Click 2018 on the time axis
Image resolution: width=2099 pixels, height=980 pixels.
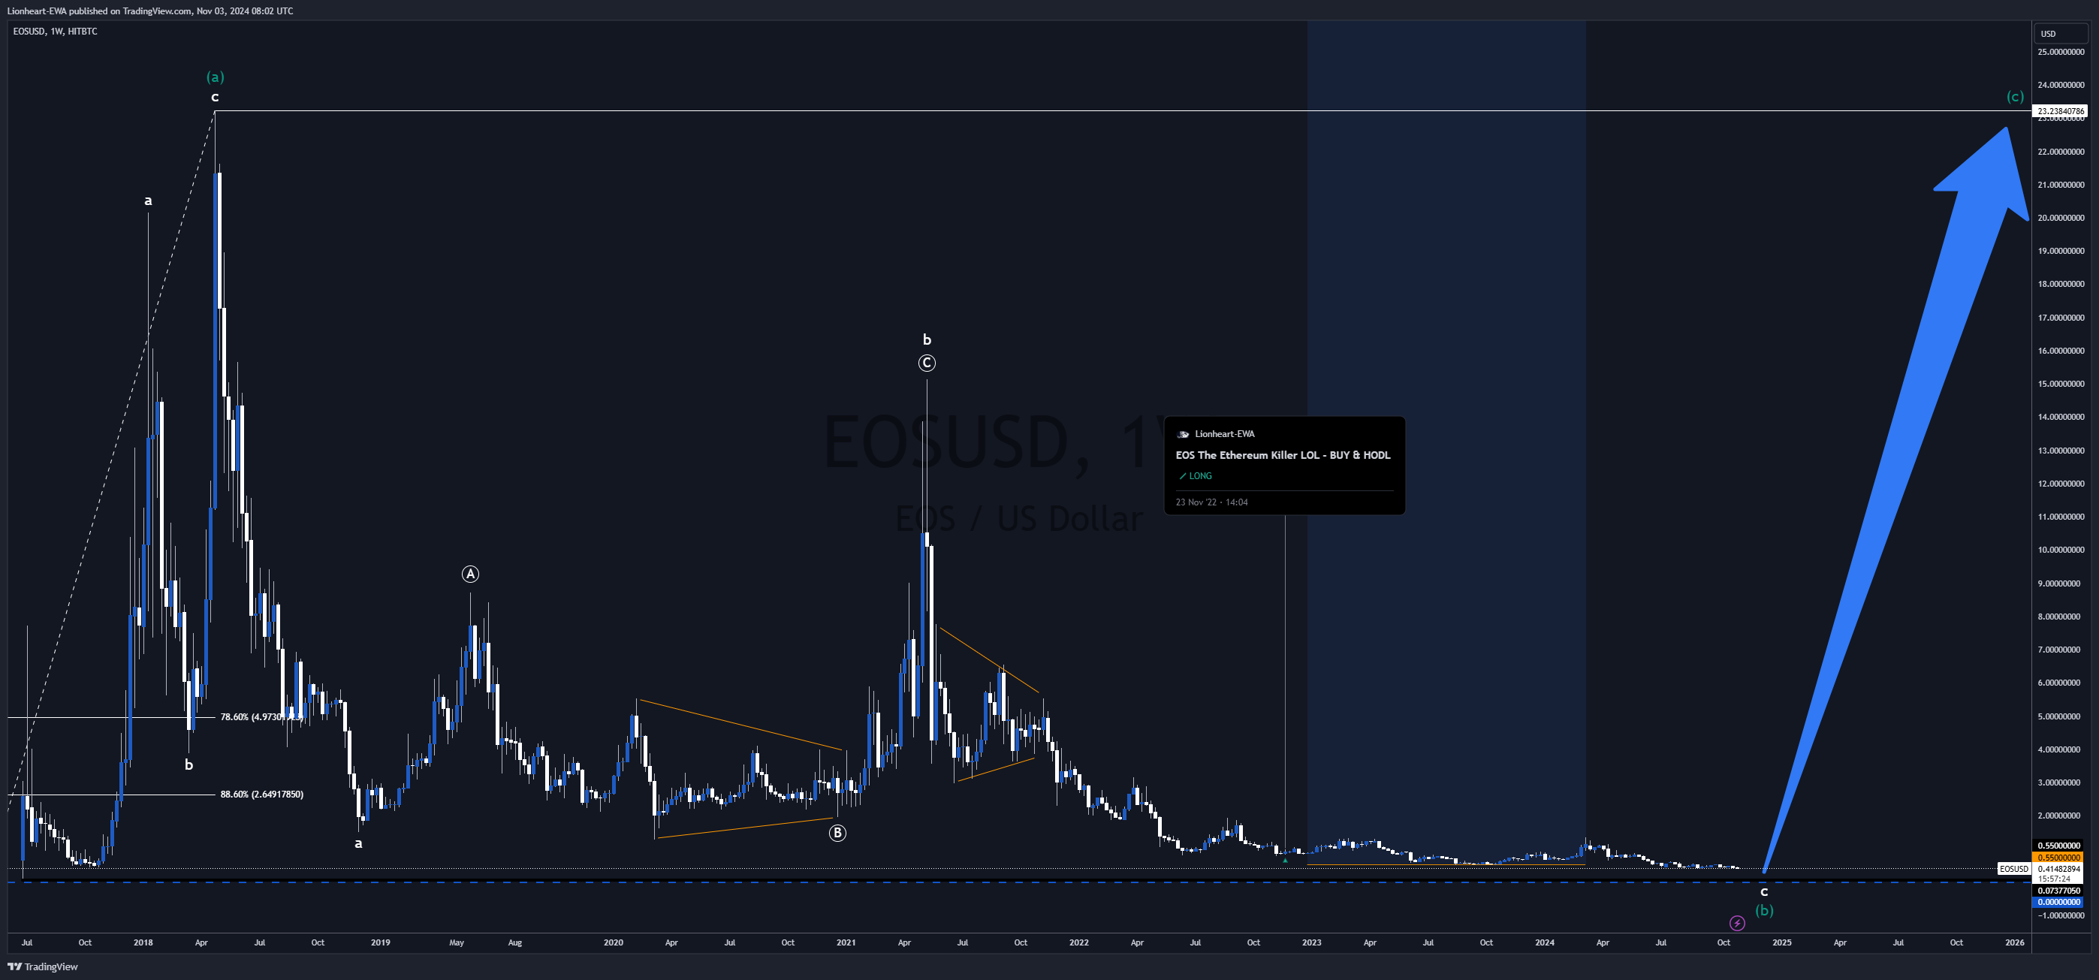[143, 942]
